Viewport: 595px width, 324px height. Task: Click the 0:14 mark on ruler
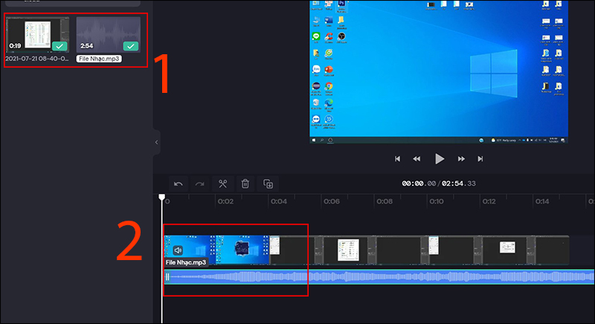pos(542,201)
